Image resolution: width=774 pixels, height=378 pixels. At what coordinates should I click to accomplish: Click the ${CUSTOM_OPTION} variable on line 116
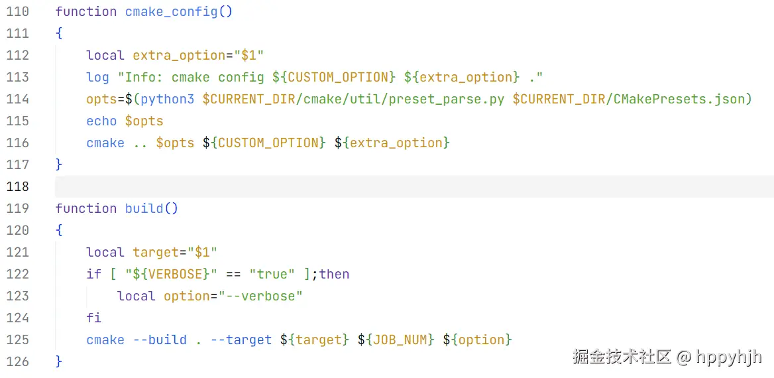pyautogui.click(x=264, y=143)
